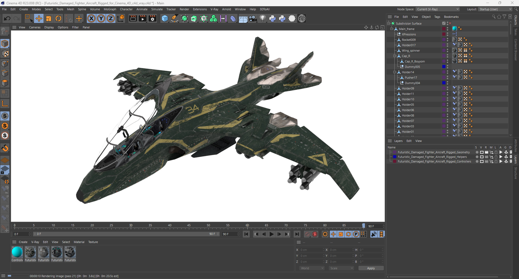Image resolution: width=519 pixels, height=279 pixels.
Task: Toggle Position keyframe recording
Action: click(333, 234)
